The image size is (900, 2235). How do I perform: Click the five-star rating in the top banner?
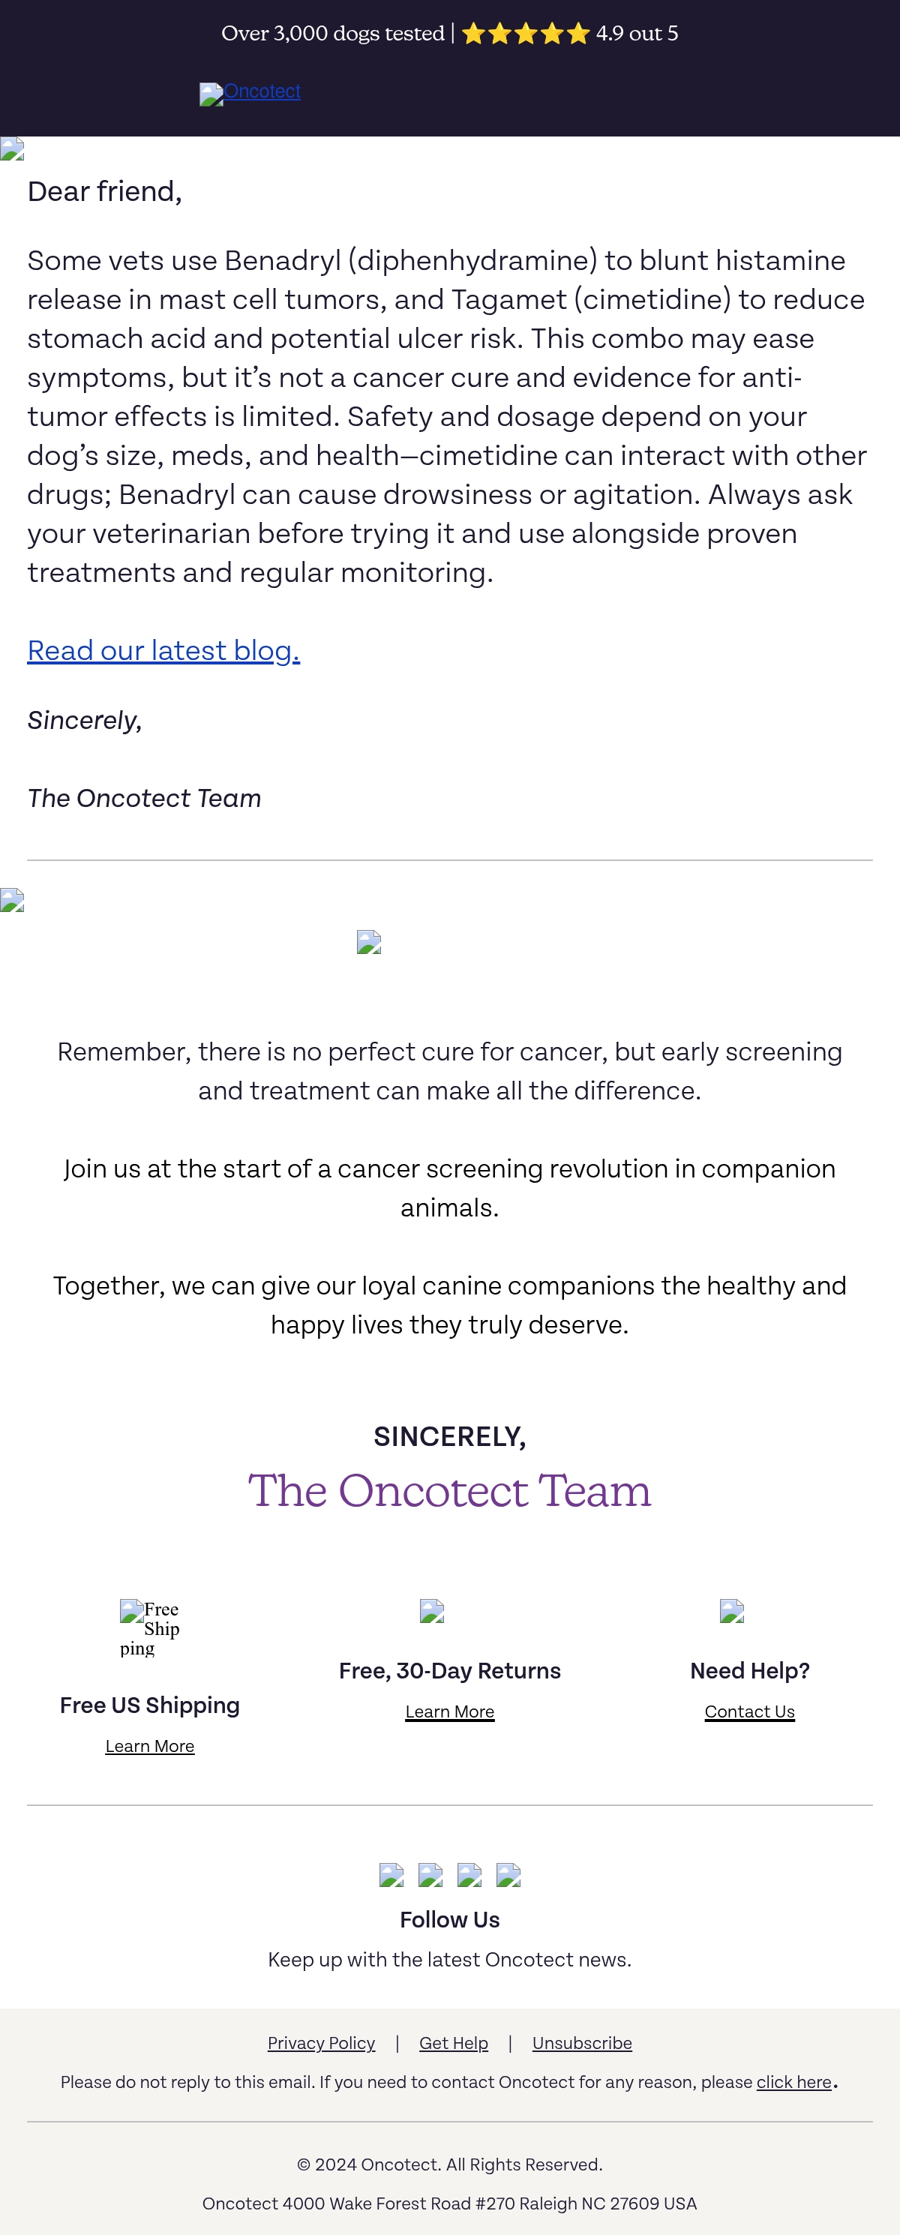click(525, 34)
